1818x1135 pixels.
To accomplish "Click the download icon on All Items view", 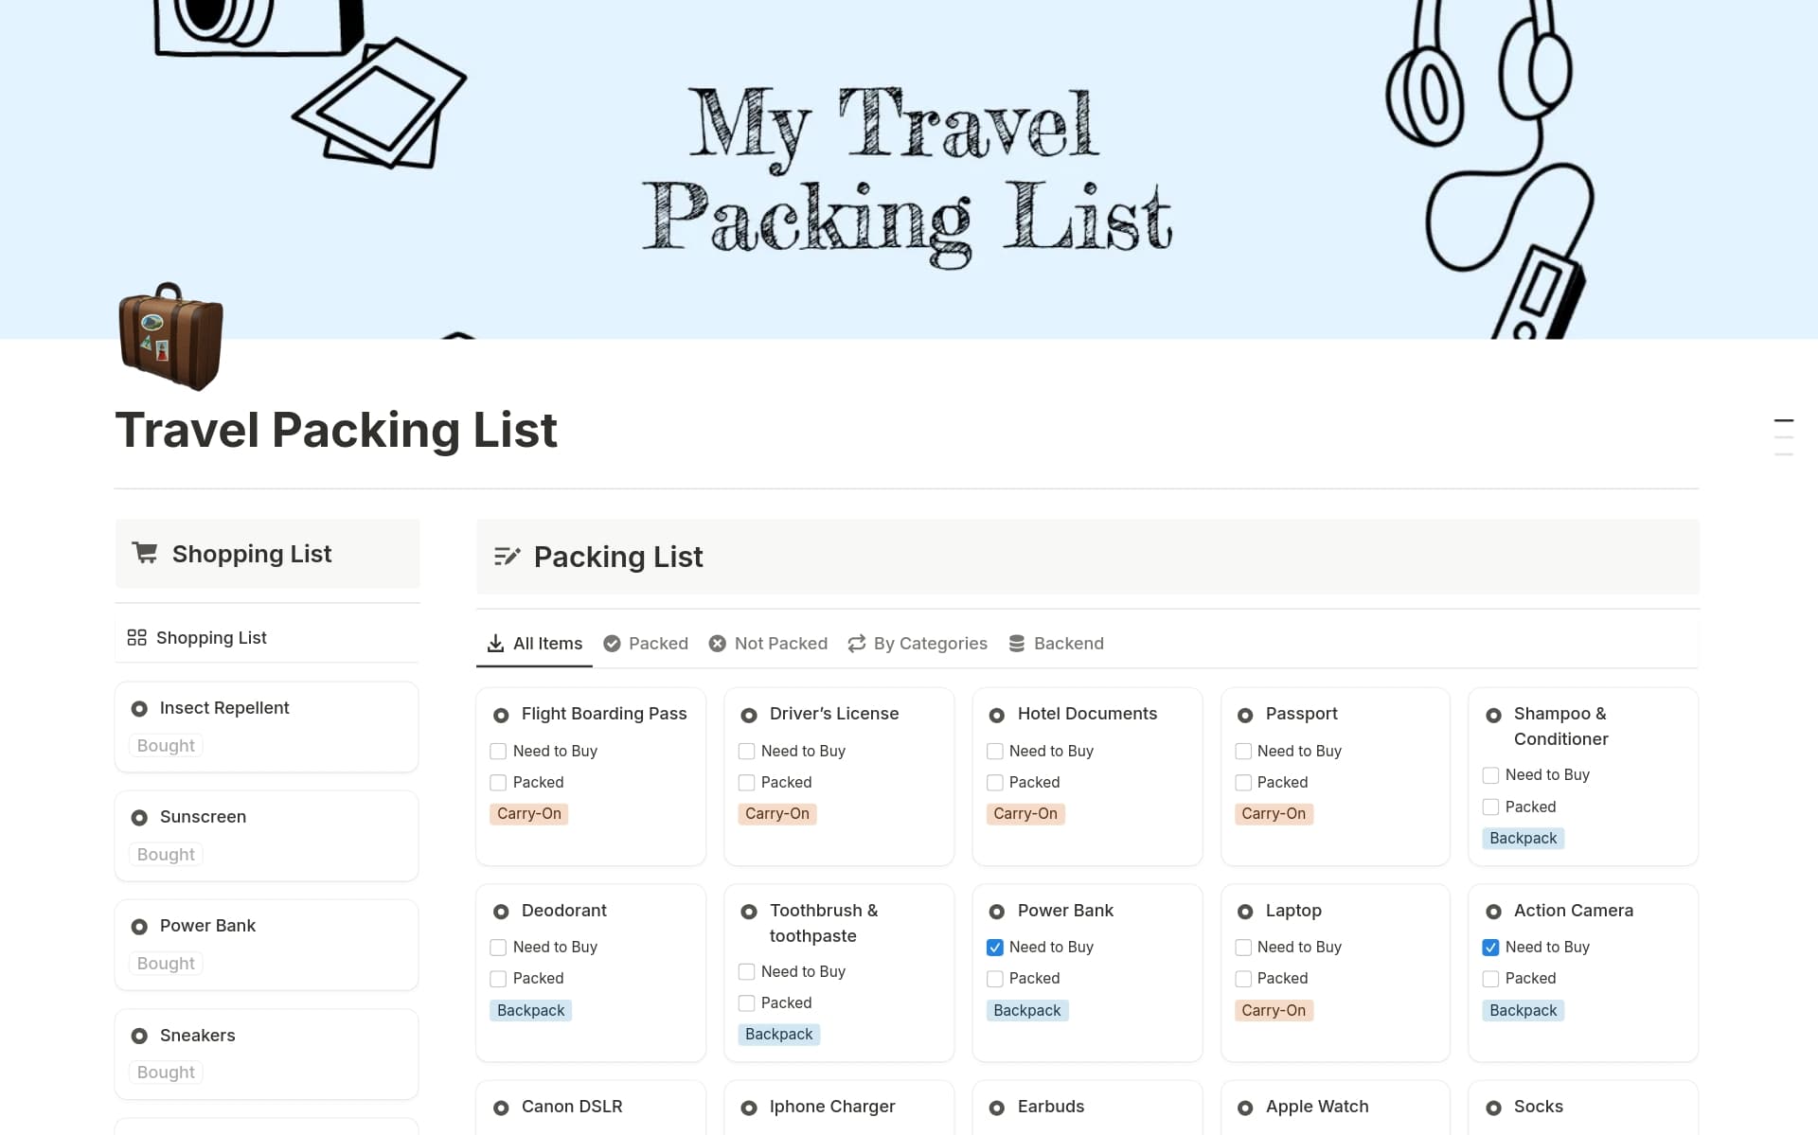I will 496,643.
